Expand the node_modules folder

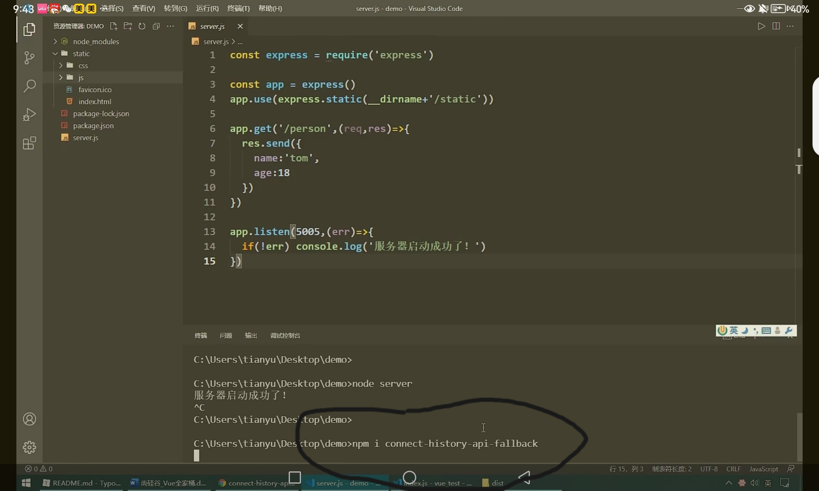point(95,41)
